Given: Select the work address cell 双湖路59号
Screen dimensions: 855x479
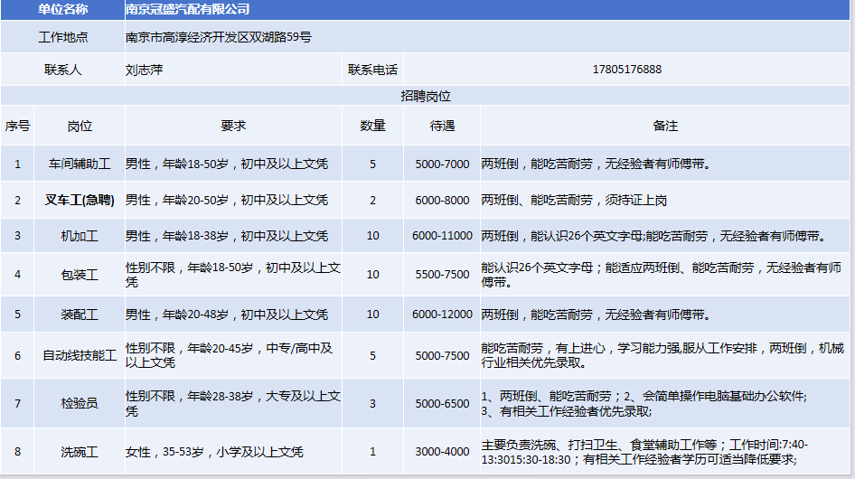Looking at the screenshot, I should click(x=219, y=38).
